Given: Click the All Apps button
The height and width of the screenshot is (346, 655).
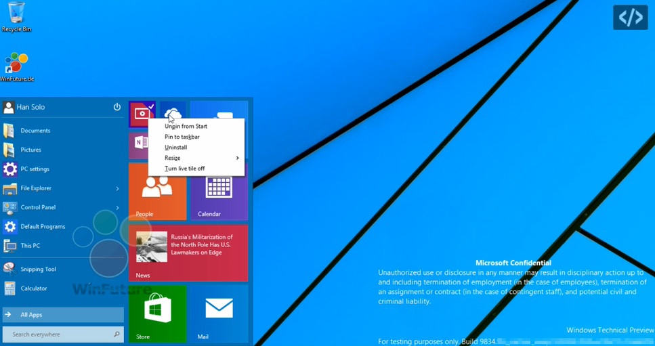Looking at the screenshot, I should click(x=63, y=315).
